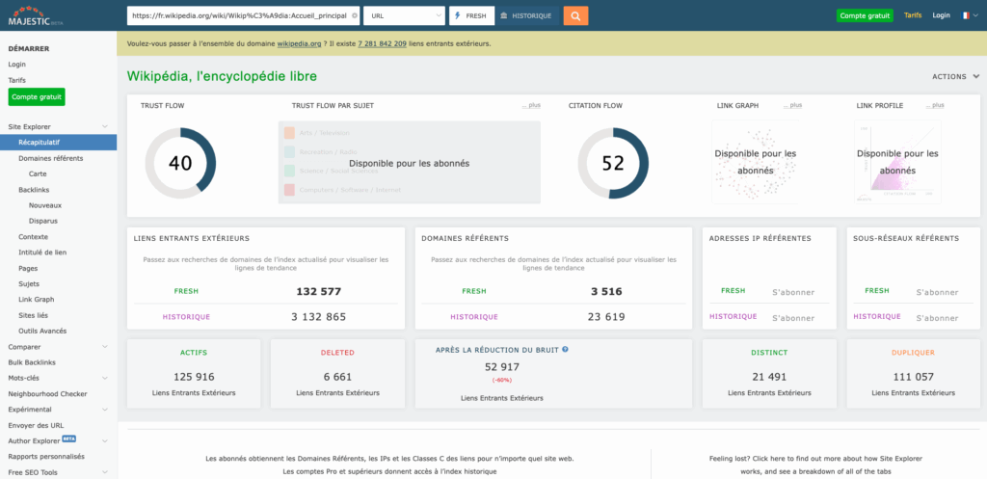Image resolution: width=987 pixels, height=479 pixels.
Task: Clear the URL field with the X icon
Action: point(355,15)
